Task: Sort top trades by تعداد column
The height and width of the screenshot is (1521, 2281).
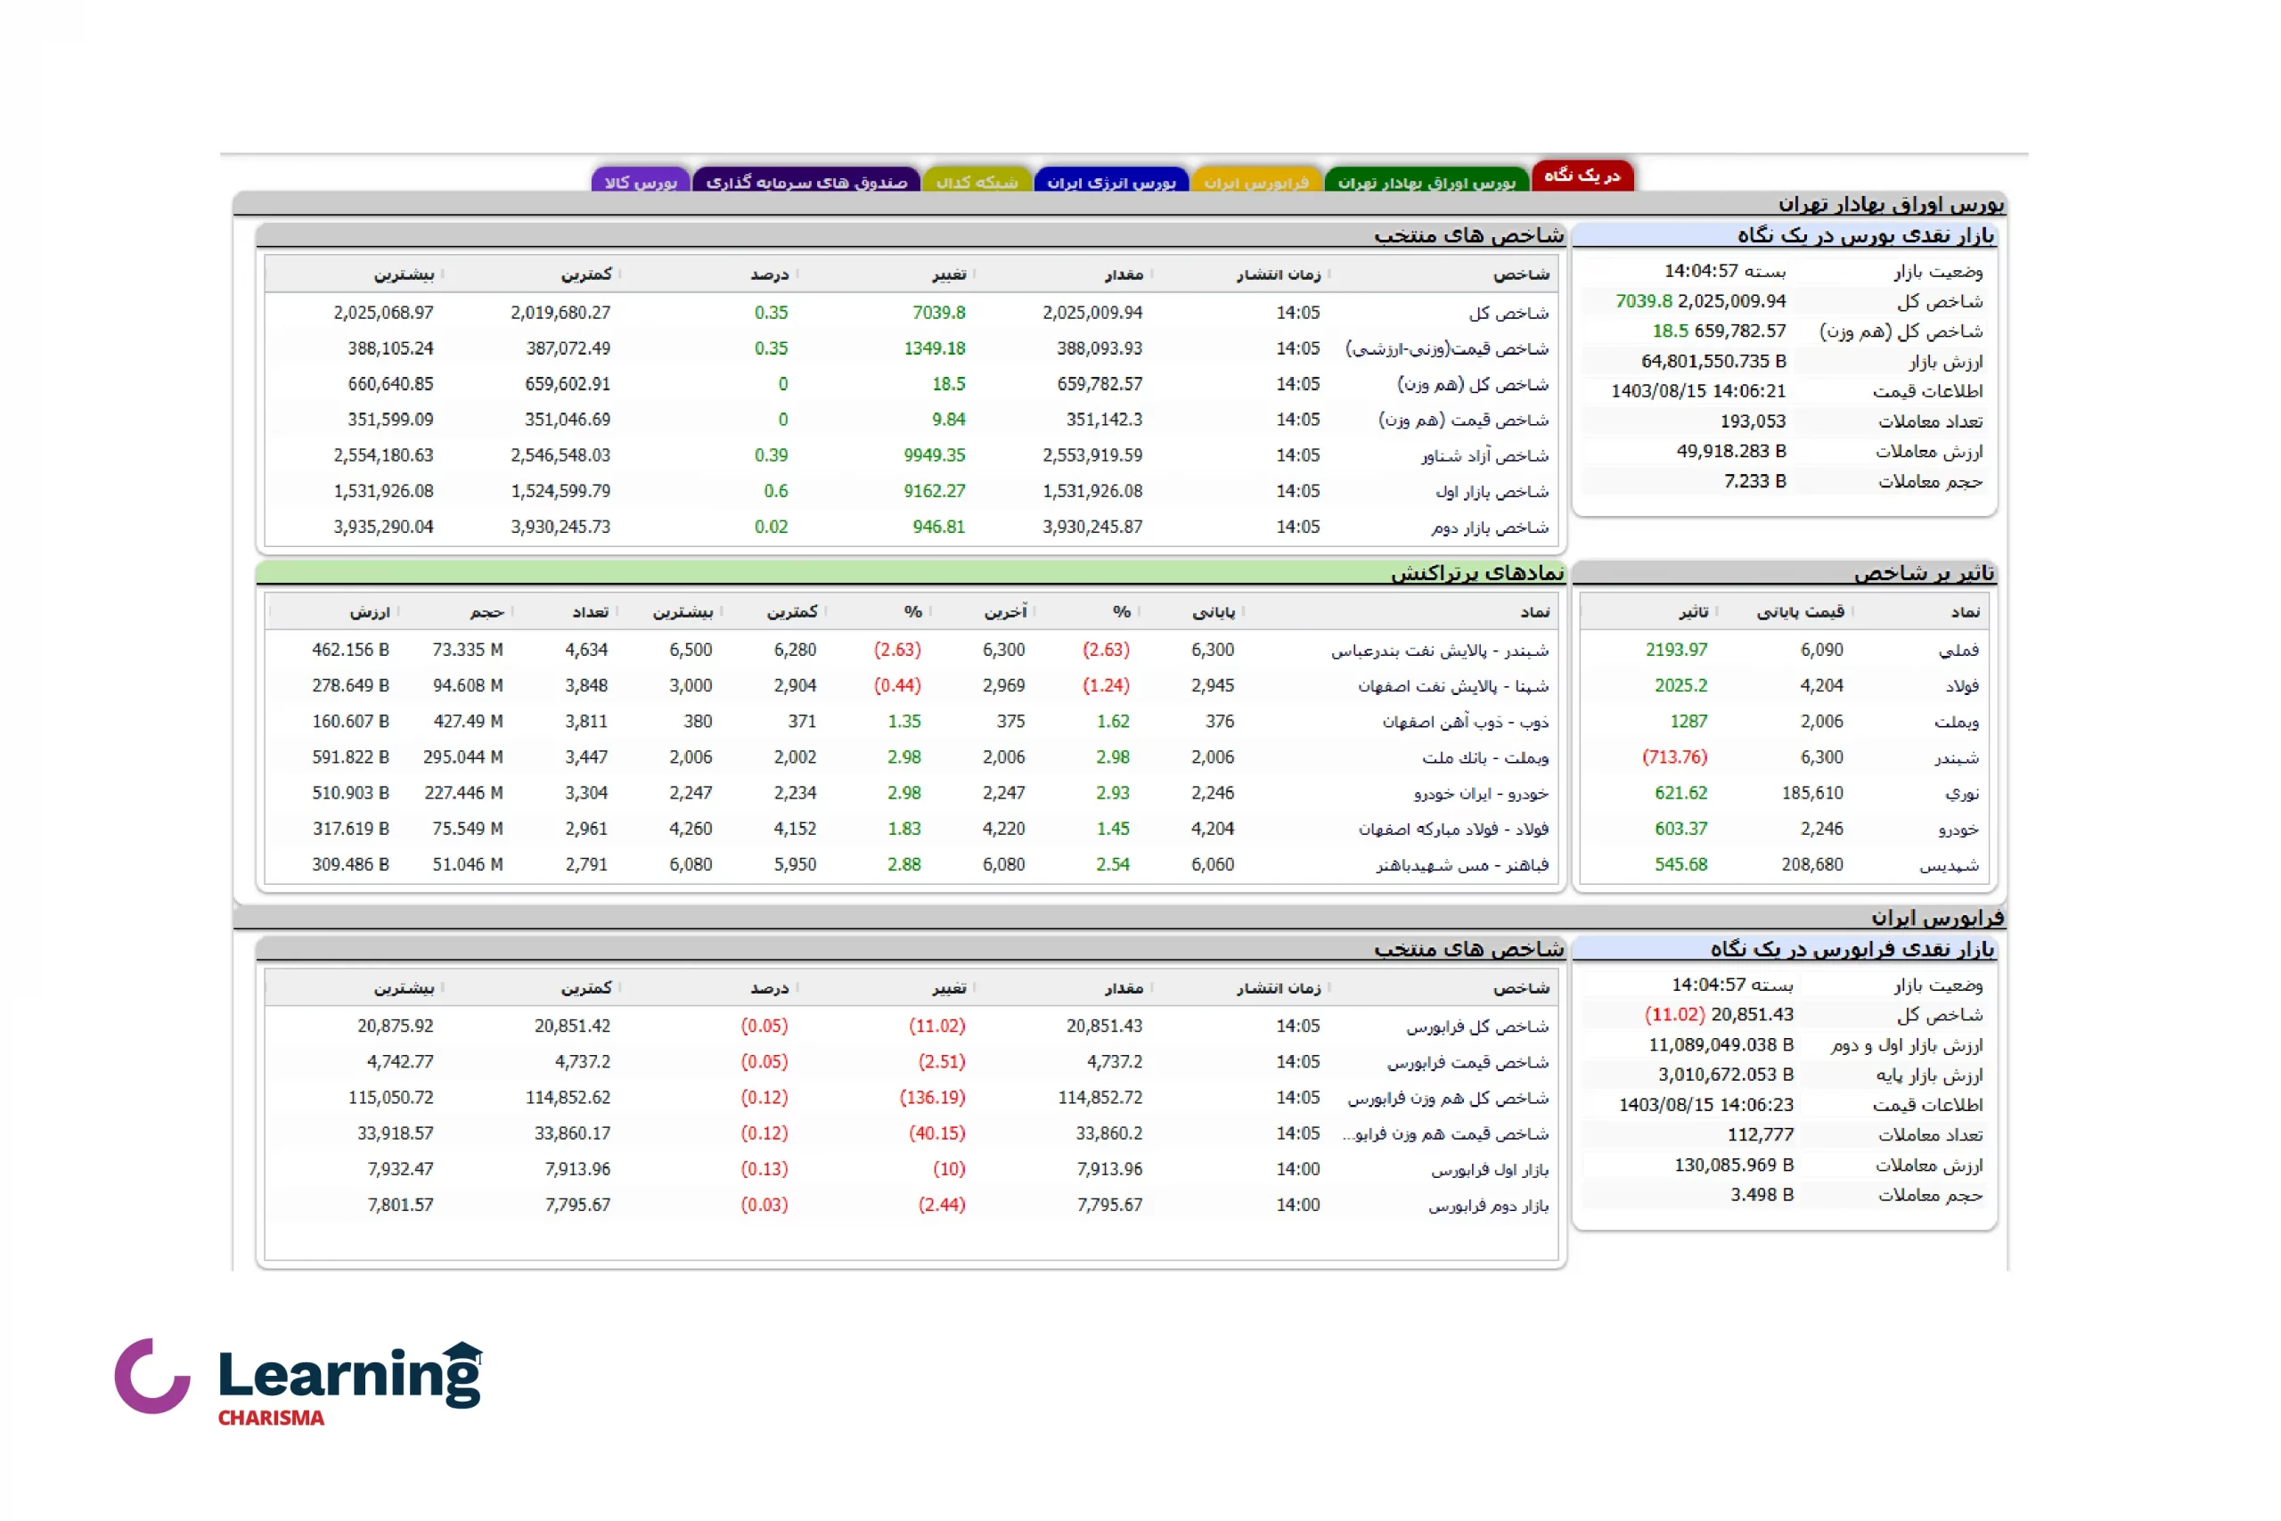Action: pyautogui.click(x=590, y=612)
